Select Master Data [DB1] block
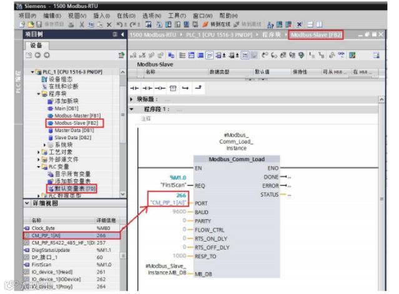 pyautogui.click(x=74, y=130)
